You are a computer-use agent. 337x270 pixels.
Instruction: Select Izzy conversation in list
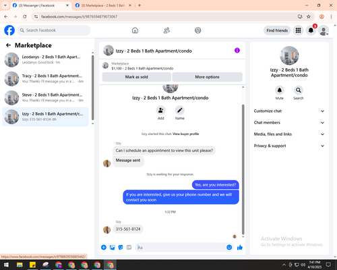click(x=45, y=117)
